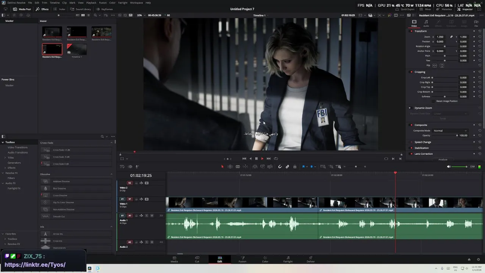Screen dimensions: 485x273
Task: Collapse the Cross Fade group
Action: click(111, 143)
